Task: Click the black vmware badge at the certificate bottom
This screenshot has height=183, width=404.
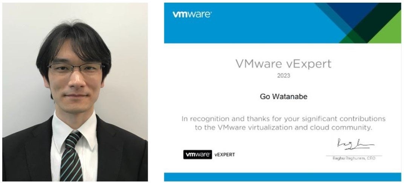Action: [x=197, y=154]
